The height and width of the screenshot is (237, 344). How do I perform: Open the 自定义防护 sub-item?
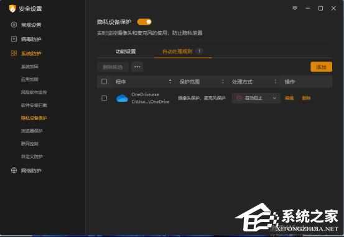coord(32,156)
